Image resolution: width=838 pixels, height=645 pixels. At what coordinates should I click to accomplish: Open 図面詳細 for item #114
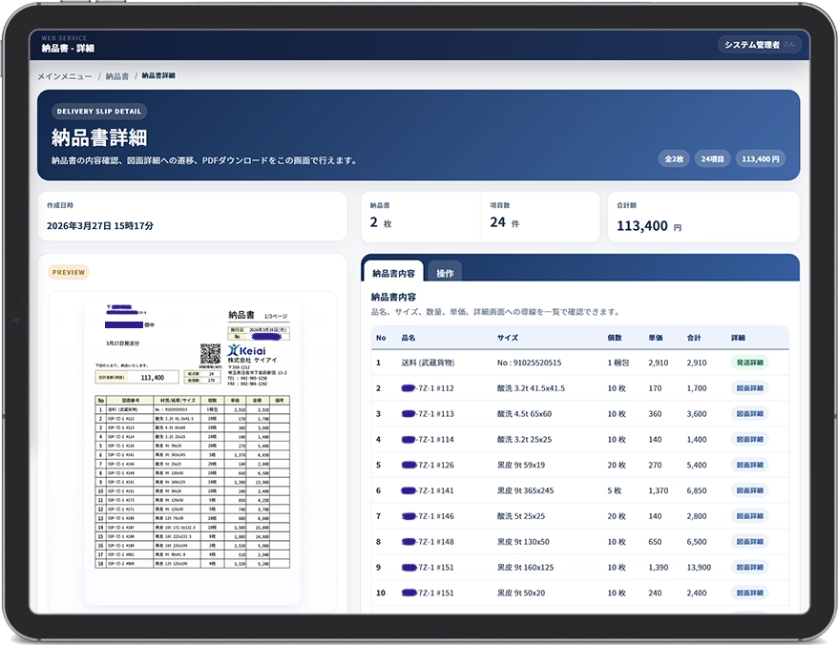pos(750,439)
